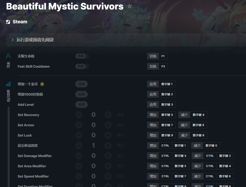
Task: Increase Set Recovery with plus icon
Action: (x=108, y=115)
